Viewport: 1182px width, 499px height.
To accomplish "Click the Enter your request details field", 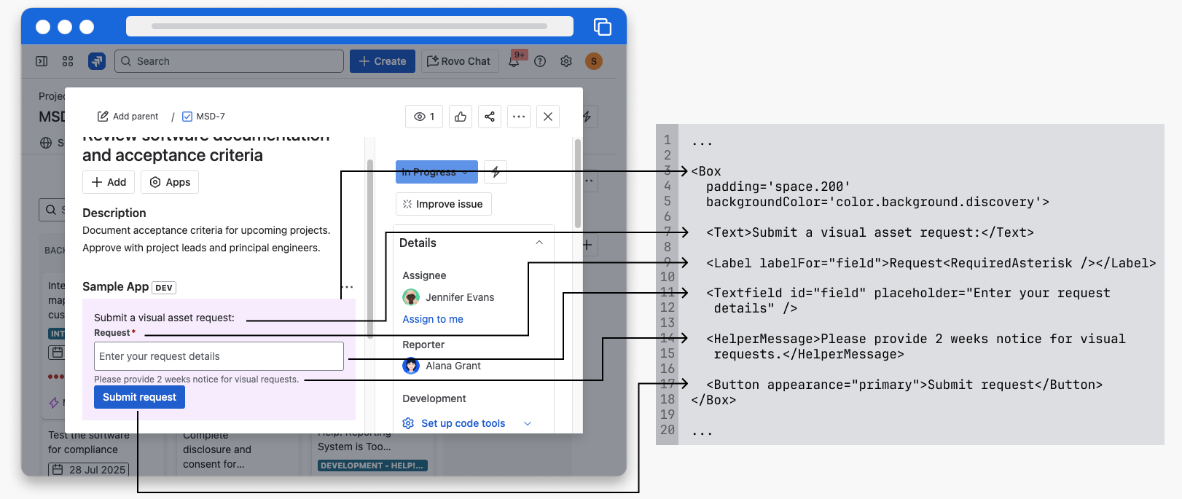I will 219,356.
